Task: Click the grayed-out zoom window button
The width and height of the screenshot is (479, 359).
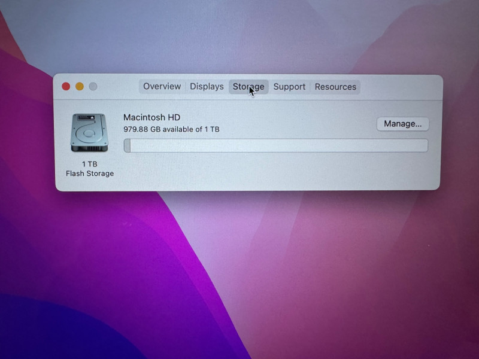Action: pos(93,87)
